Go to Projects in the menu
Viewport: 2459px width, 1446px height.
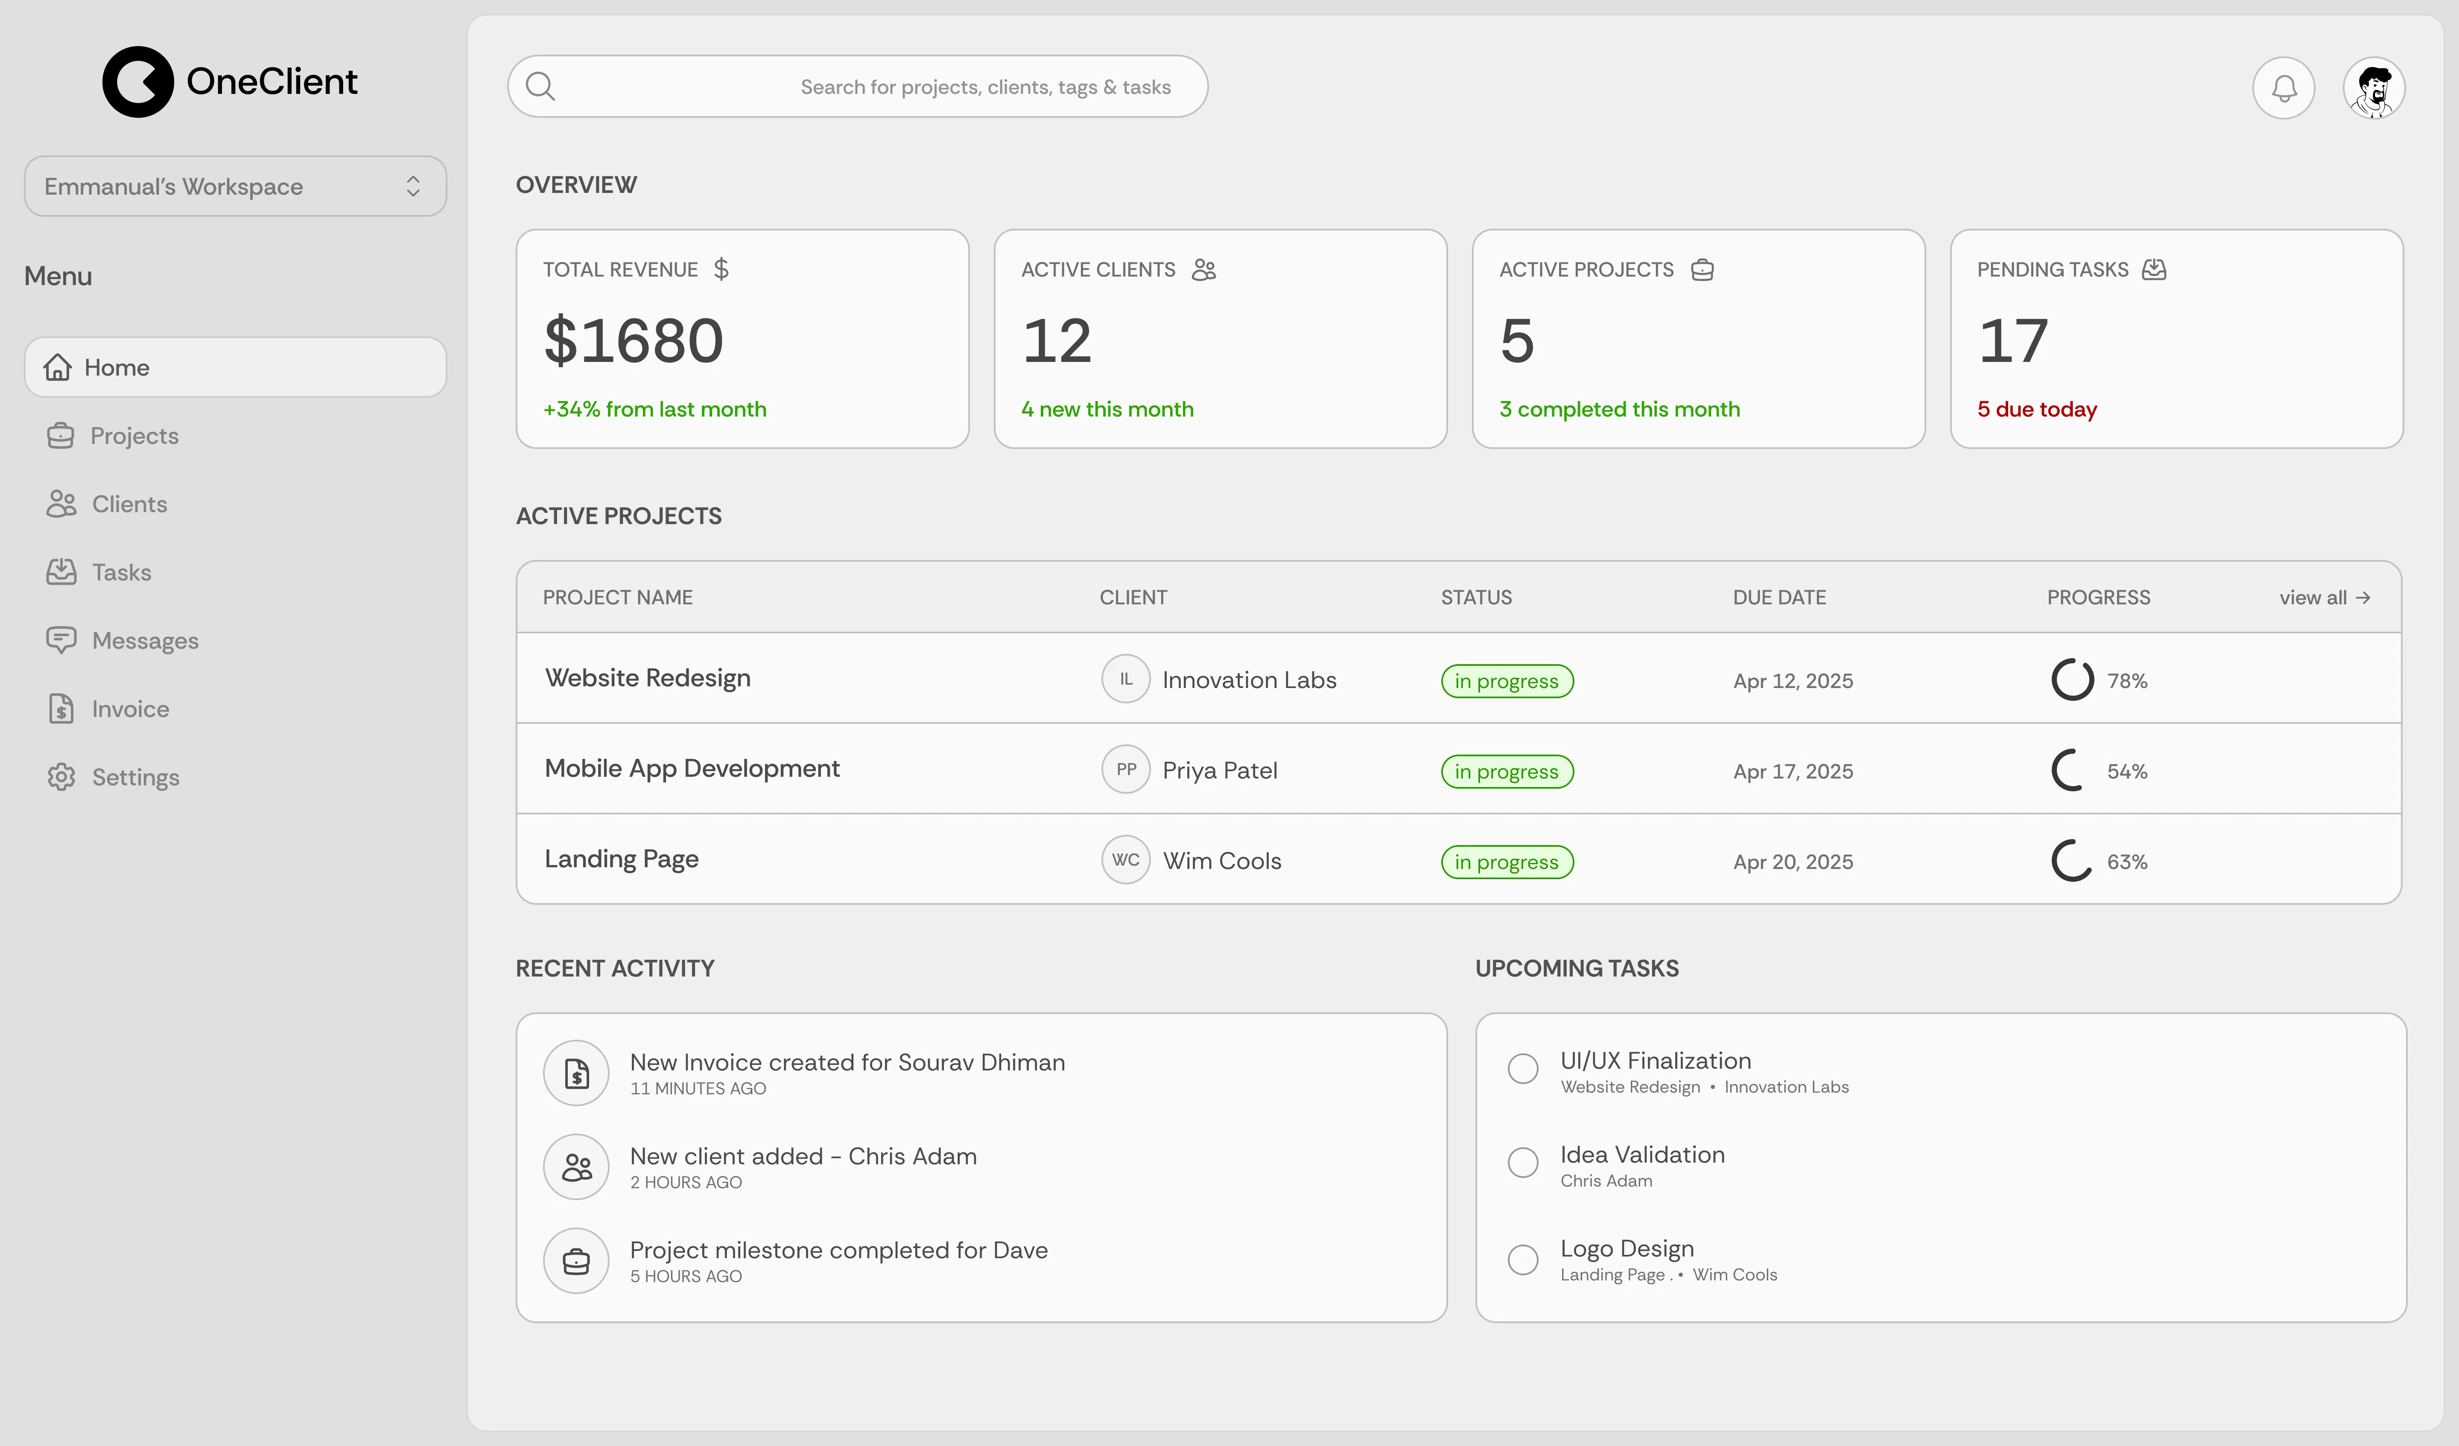(134, 435)
